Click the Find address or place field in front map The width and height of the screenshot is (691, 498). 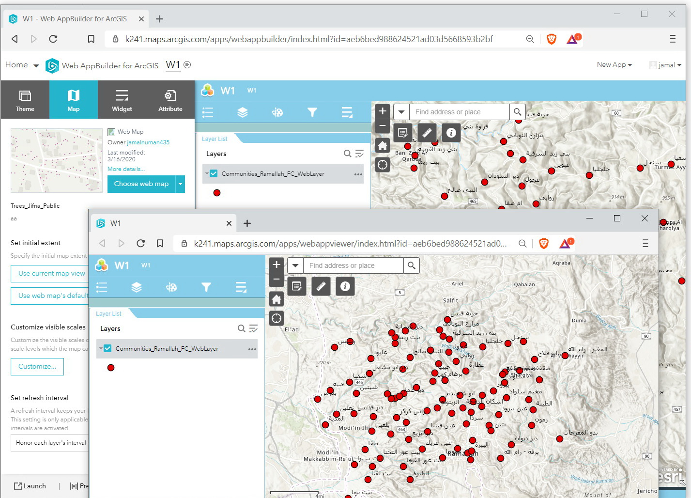pos(353,265)
